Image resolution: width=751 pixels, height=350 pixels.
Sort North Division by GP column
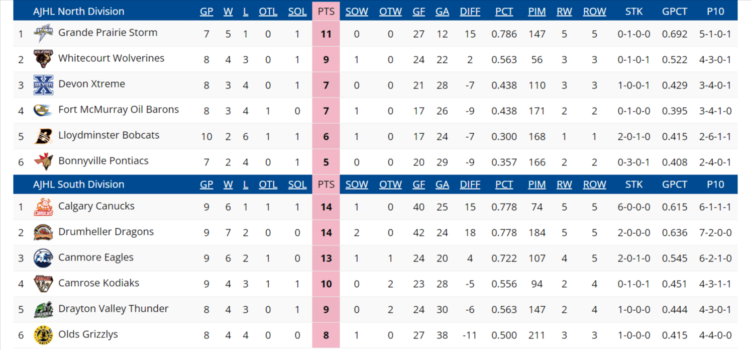point(206,12)
